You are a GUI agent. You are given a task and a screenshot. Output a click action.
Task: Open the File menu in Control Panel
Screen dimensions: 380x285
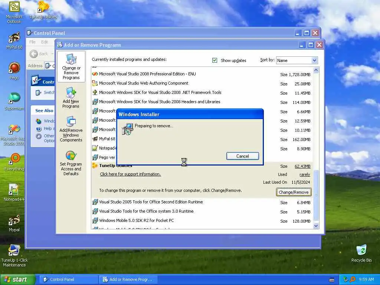click(x=32, y=42)
